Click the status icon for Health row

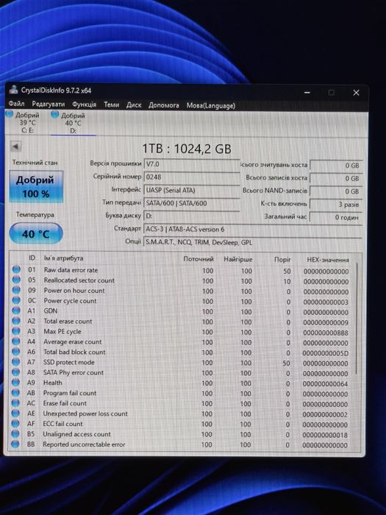pos(15,383)
